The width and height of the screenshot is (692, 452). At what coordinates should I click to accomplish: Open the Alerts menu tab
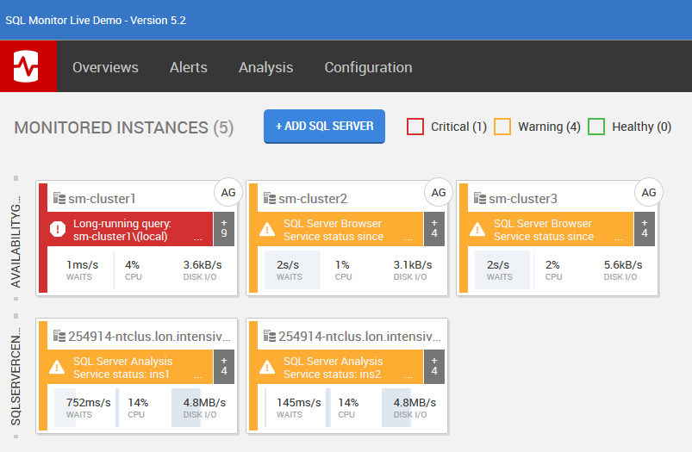pos(189,67)
